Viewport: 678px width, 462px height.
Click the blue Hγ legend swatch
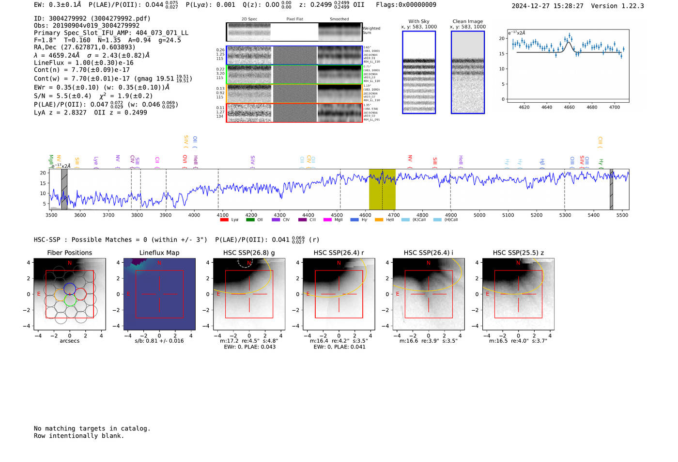pos(354,220)
